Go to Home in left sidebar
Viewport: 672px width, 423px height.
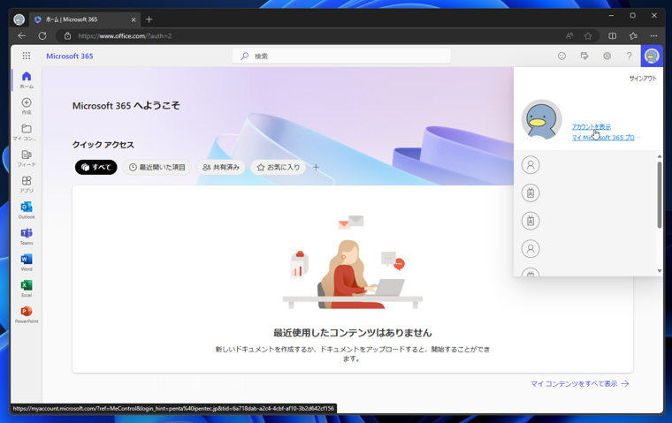tap(27, 79)
